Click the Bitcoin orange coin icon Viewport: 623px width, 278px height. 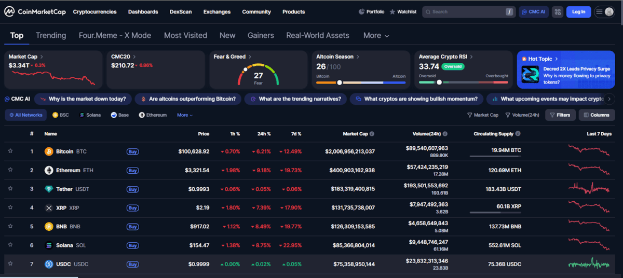coord(49,151)
